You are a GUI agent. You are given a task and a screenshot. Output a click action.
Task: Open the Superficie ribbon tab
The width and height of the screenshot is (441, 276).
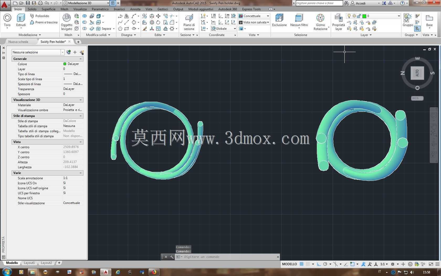pos(49,9)
